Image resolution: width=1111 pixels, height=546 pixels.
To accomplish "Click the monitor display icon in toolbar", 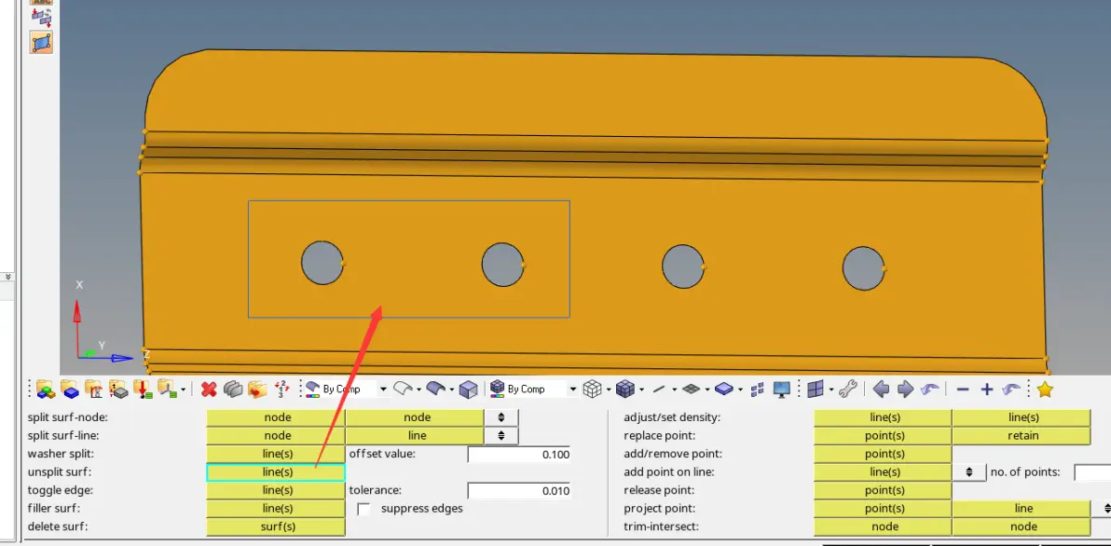I will pos(782,389).
